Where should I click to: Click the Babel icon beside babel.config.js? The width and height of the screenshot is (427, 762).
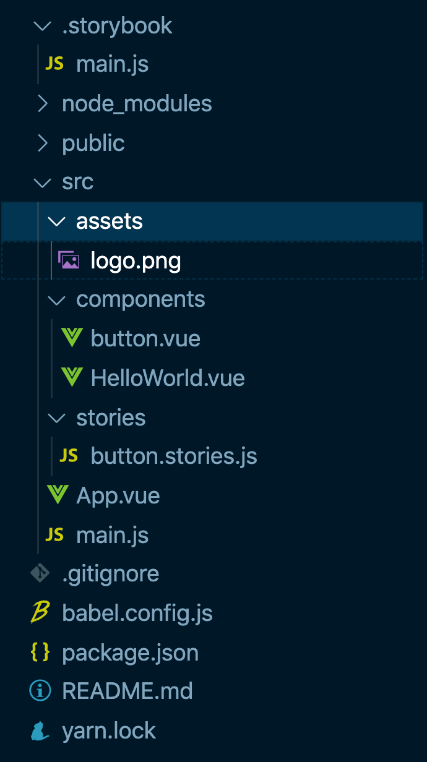[40, 613]
